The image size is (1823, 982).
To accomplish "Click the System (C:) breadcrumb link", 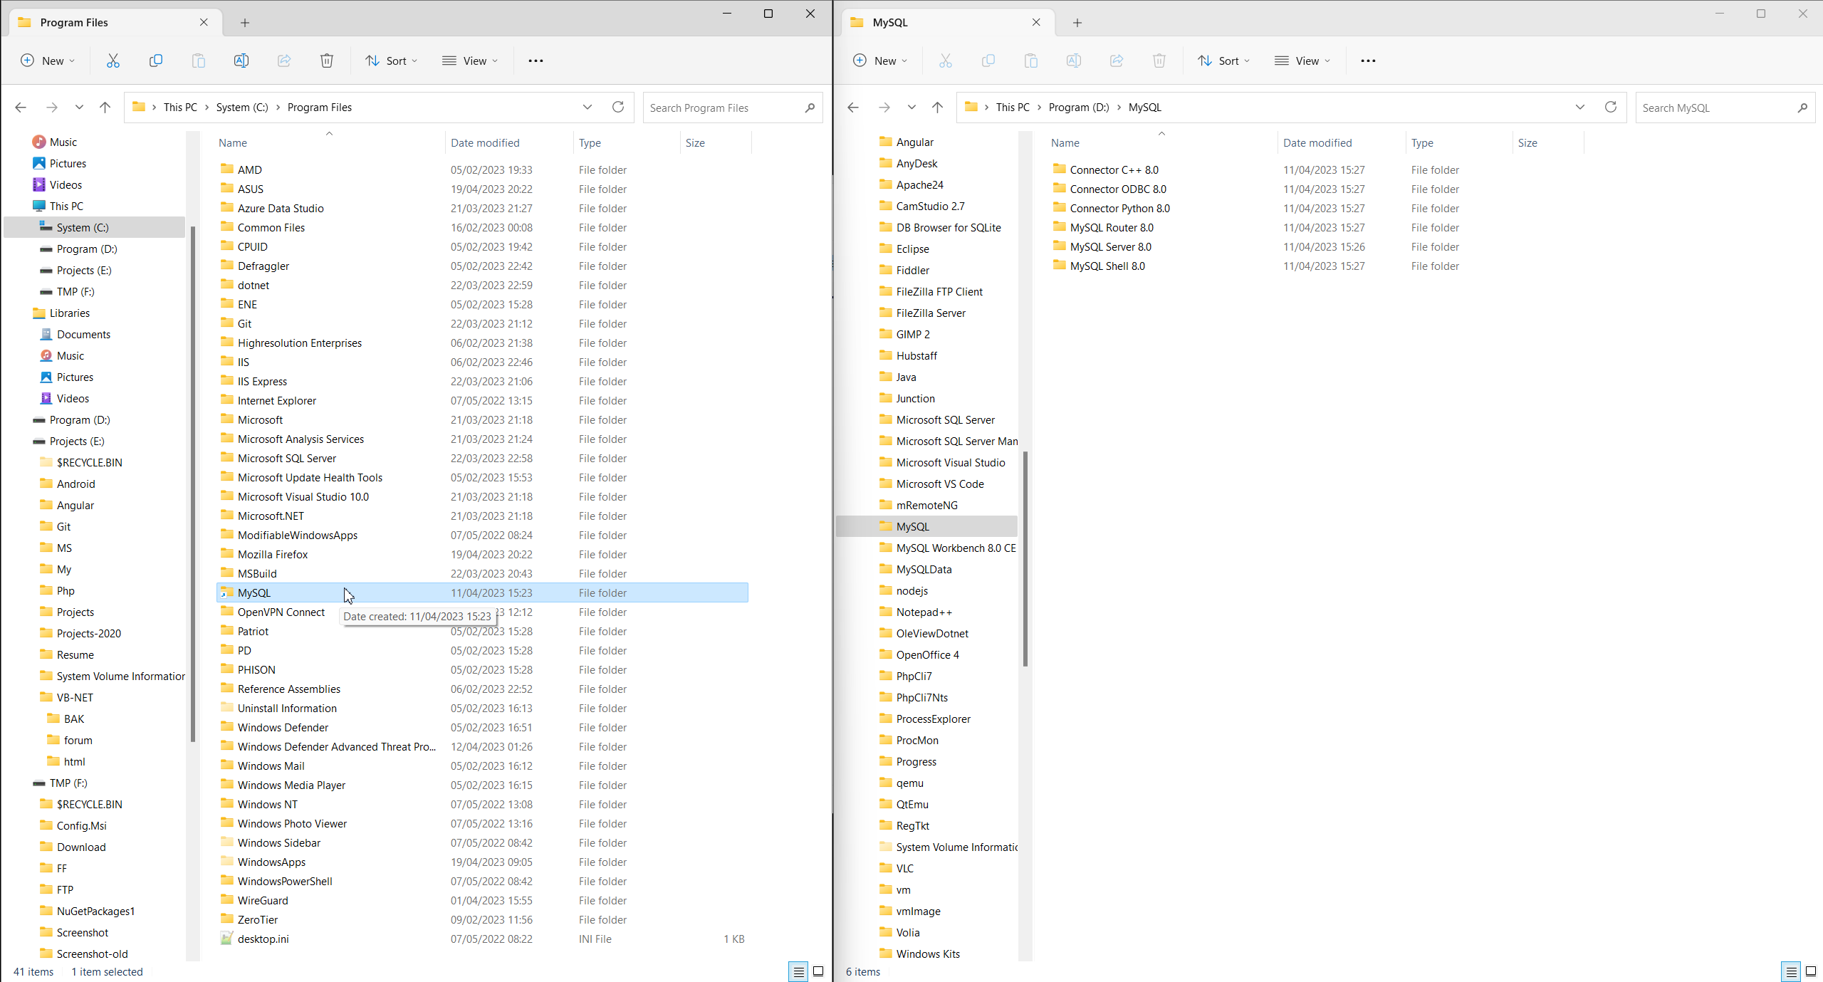I will pos(242,107).
